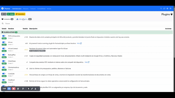
Task: Click the Nombre column header
Action: pos(11,29)
